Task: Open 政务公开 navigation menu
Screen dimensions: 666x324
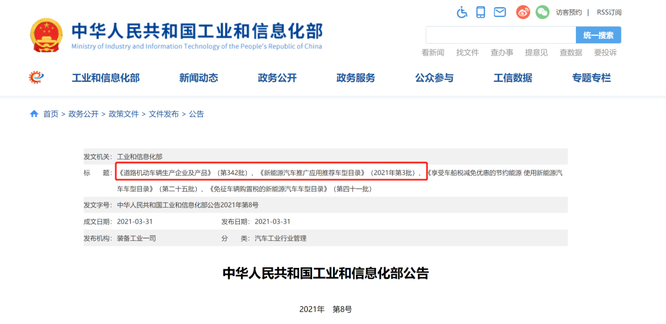Action: pos(277,78)
